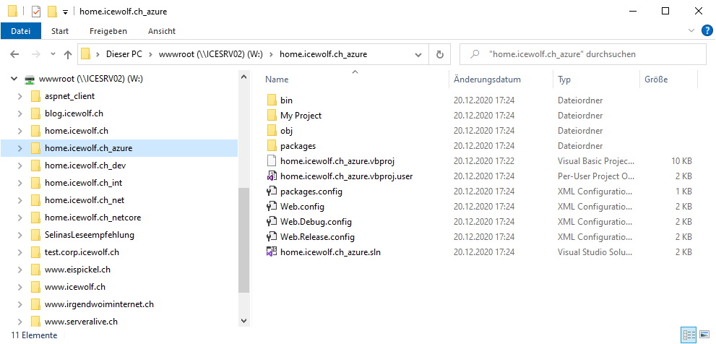
Task: Open the Freigeben ribbon tab
Action: pyautogui.click(x=108, y=31)
